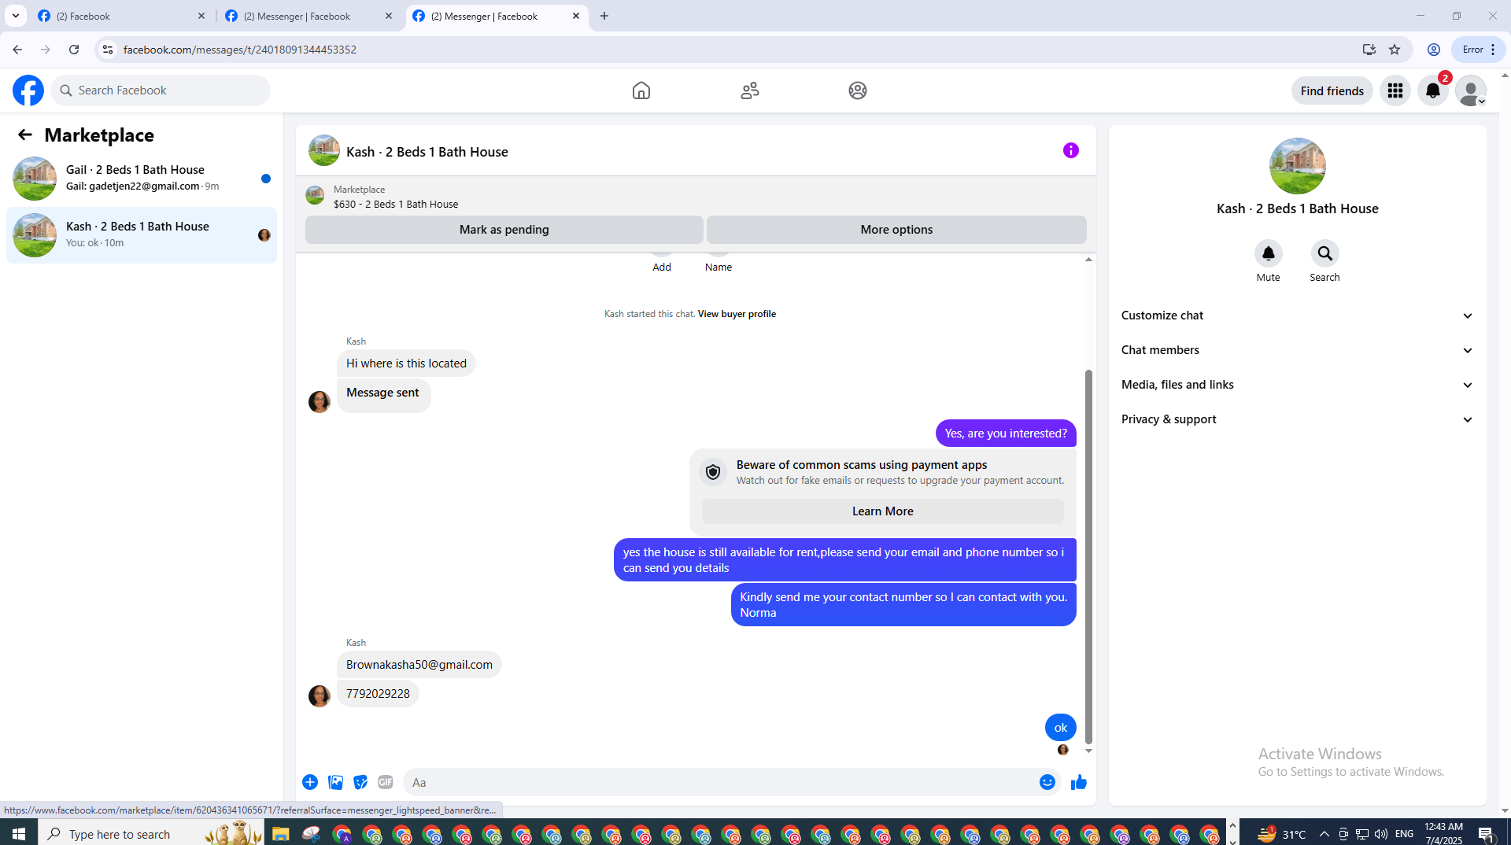1511x845 pixels.
Task: Select the active Messenger tab
Action: pos(497,16)
